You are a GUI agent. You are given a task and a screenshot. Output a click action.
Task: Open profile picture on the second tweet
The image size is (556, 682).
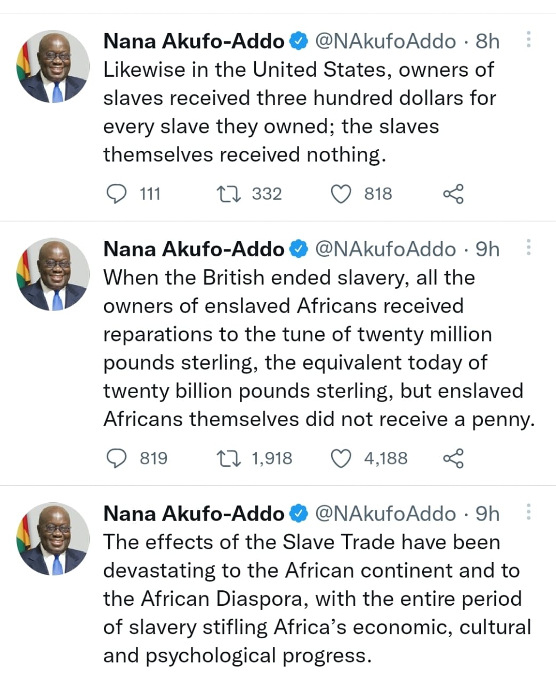[53, 274]
